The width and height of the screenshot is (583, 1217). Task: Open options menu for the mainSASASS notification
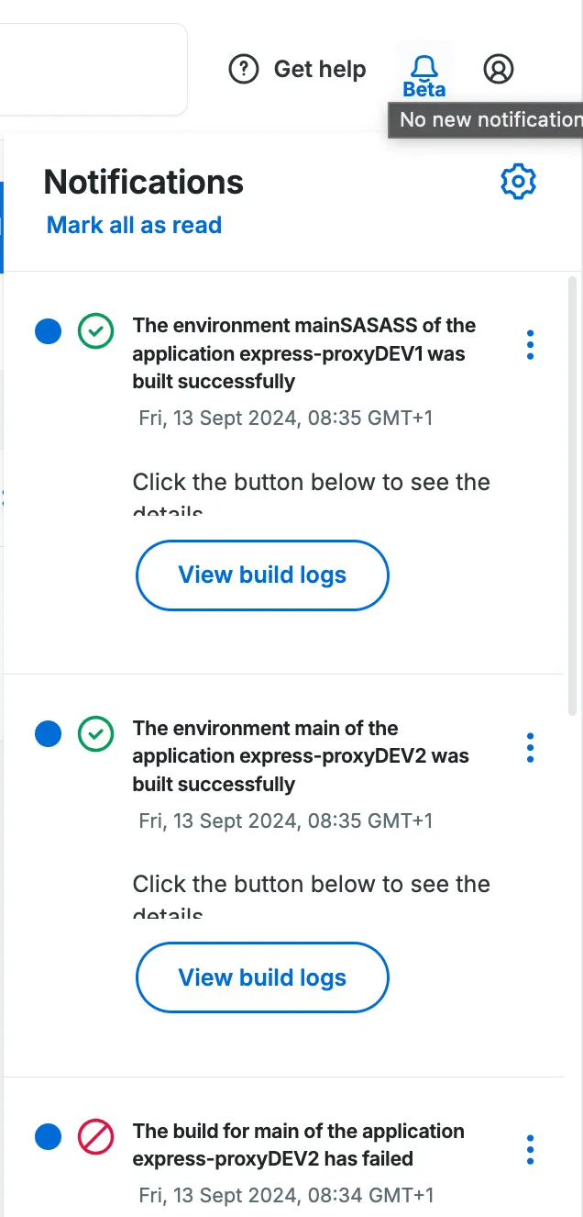530,344
